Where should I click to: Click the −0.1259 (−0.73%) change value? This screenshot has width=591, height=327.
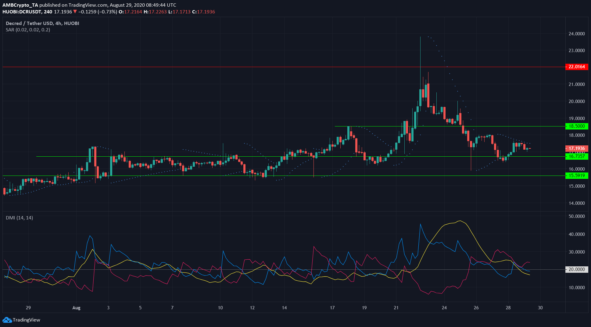click(x=98, y=12)
